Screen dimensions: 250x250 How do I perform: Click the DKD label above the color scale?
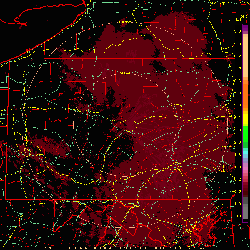click(244, 17)
